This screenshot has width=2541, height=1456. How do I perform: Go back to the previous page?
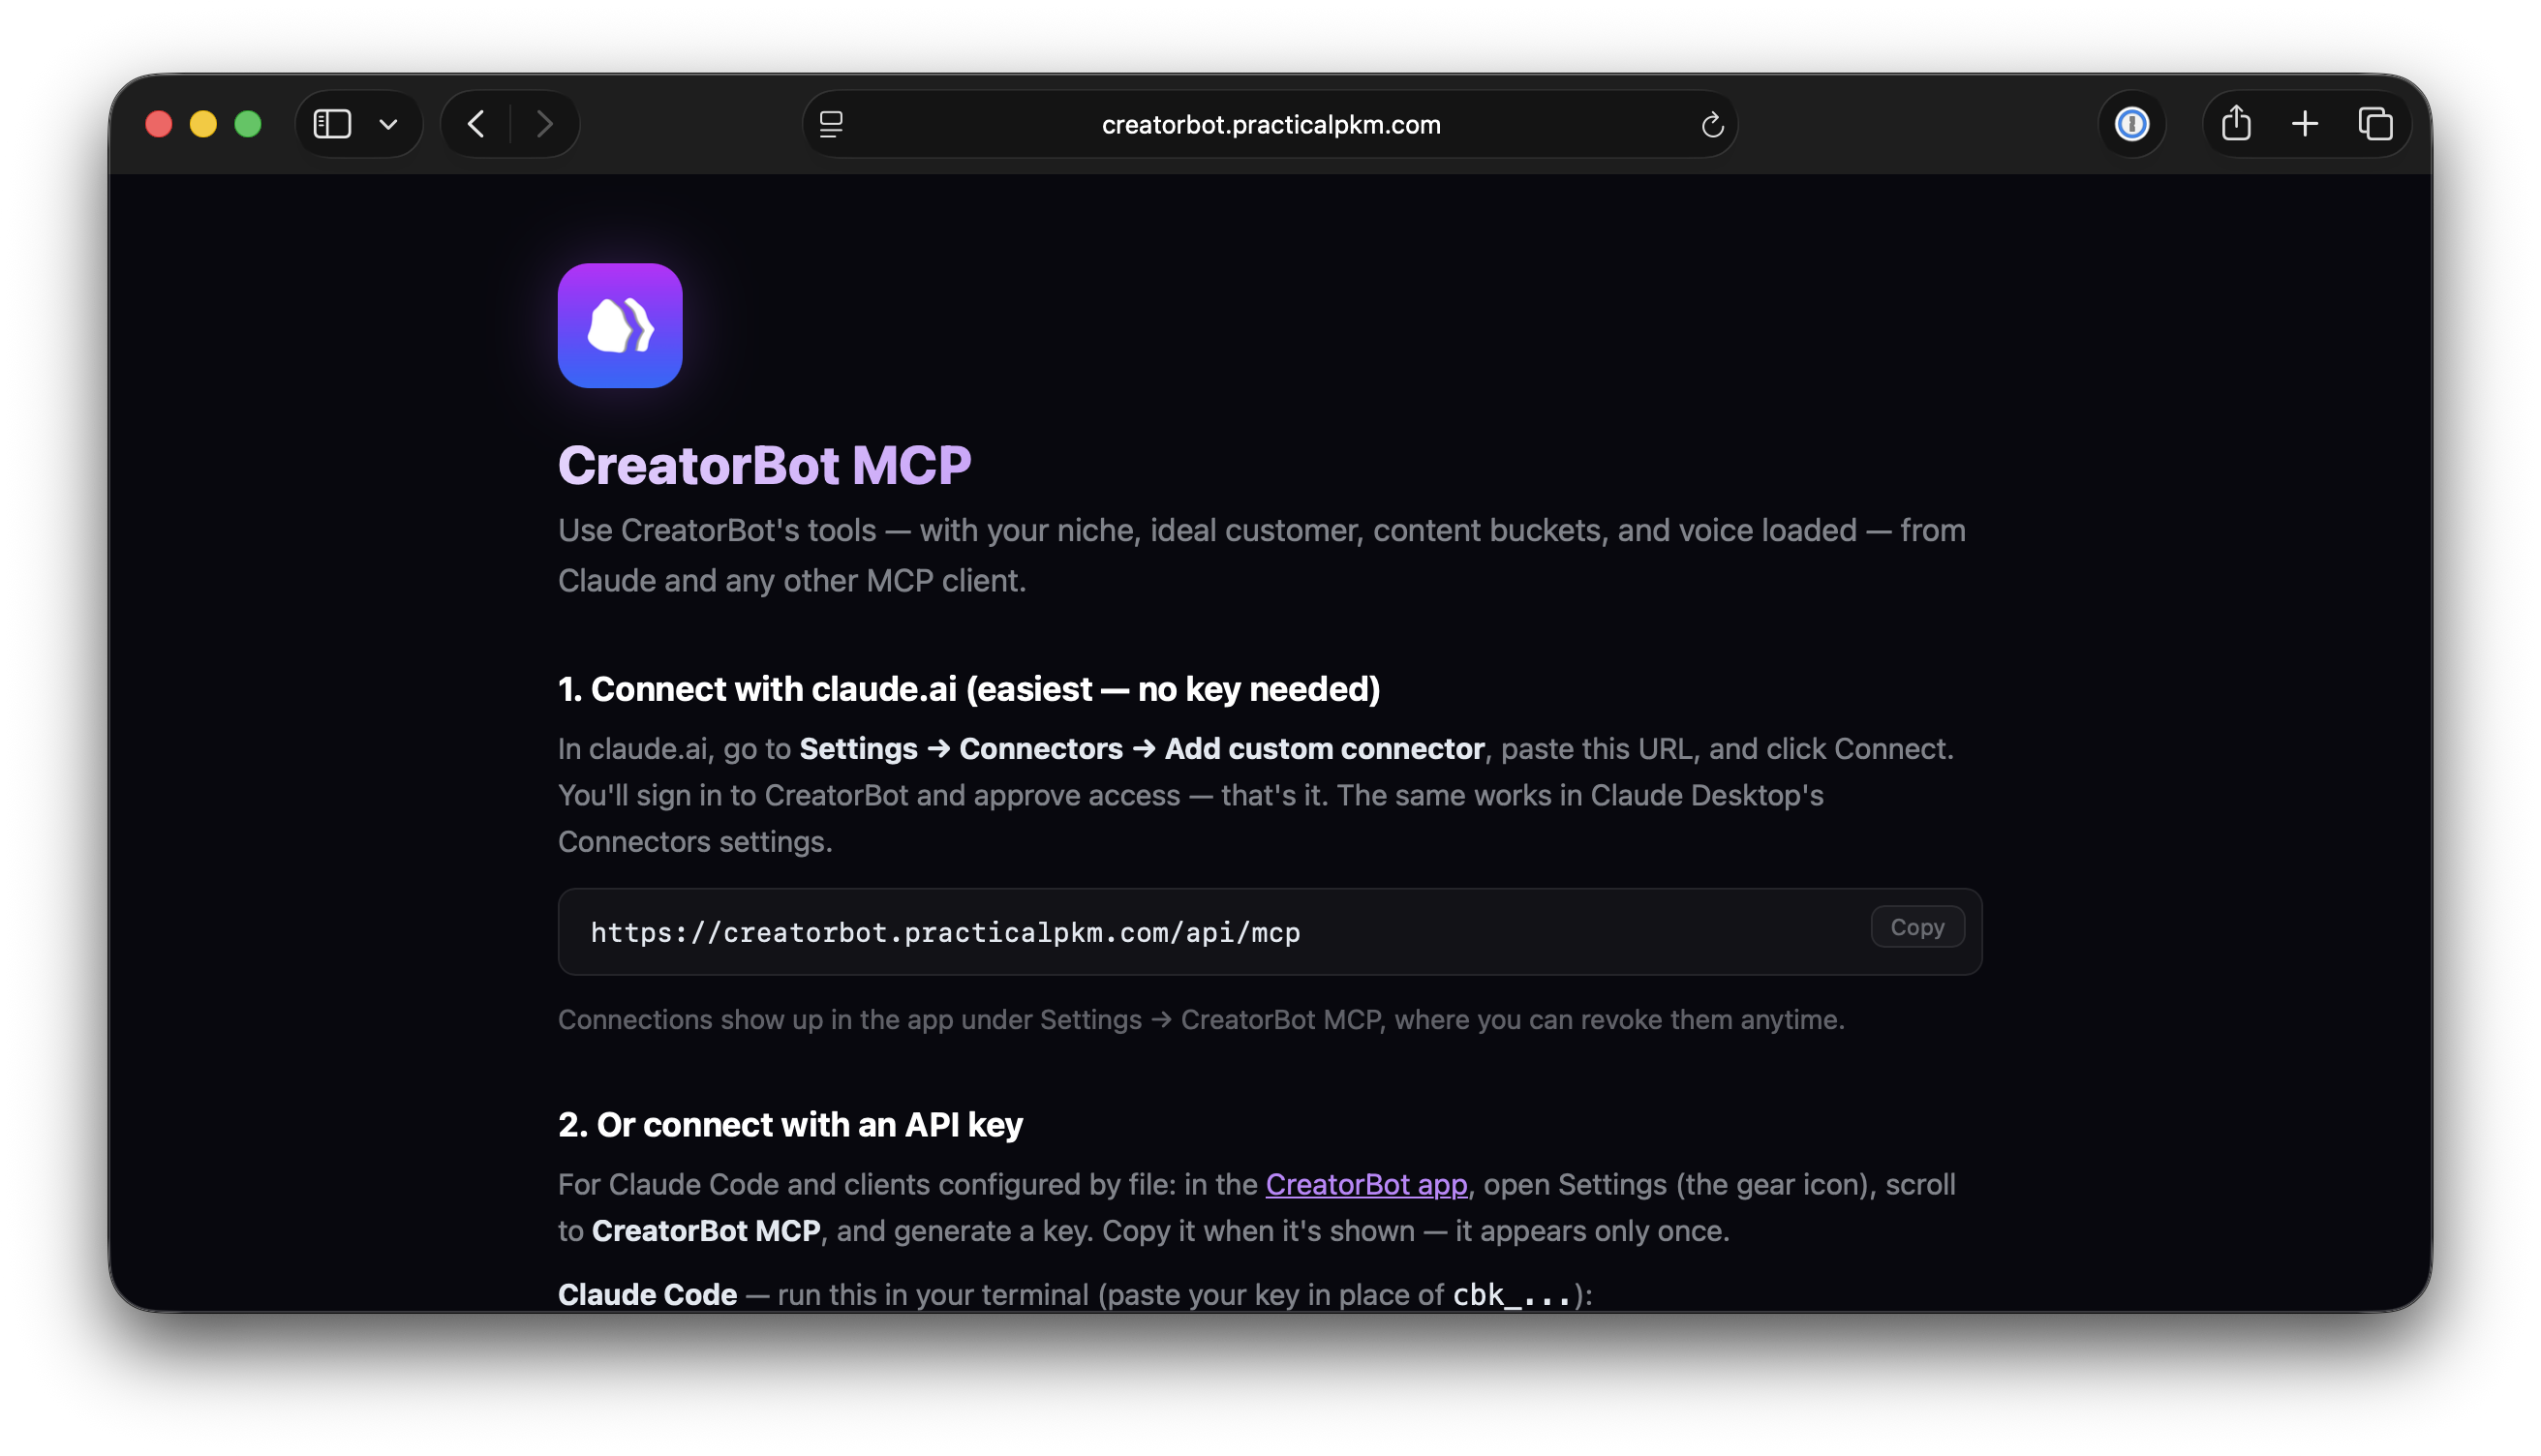click(476, 124)
